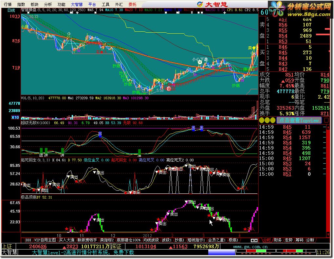
Task: Open the 功能 menu
Action: [61, 5]
